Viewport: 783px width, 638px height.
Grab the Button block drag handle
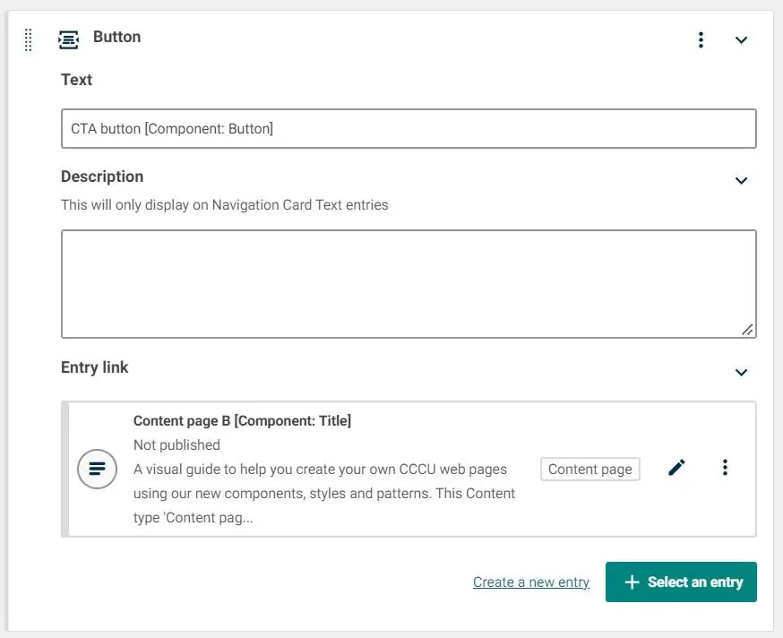(x=29, y=40)
